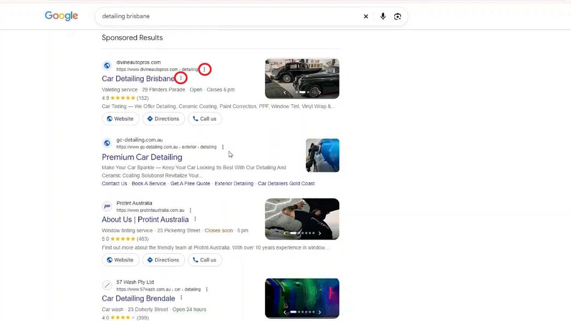Get Directions for Car Detailing Brisbane
The height and width of the screenshot is (321, 571).
[x=163, y=119]
